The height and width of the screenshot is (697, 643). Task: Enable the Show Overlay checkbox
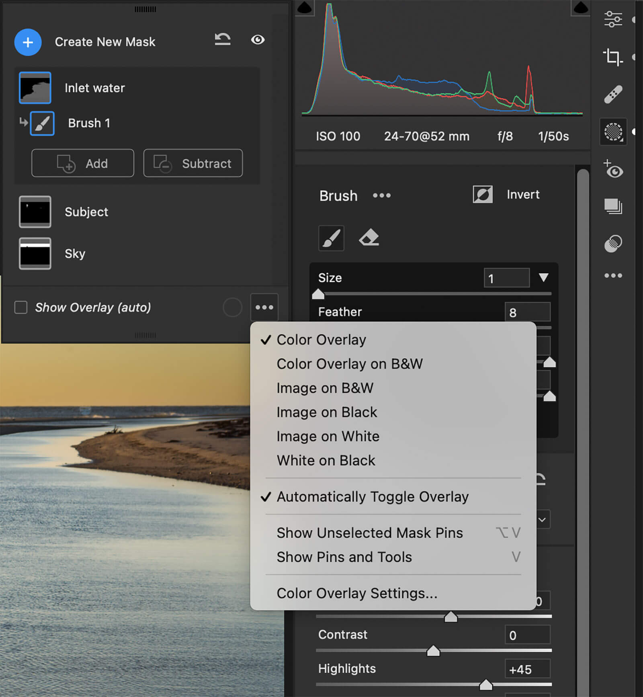(x=21, y=307)
